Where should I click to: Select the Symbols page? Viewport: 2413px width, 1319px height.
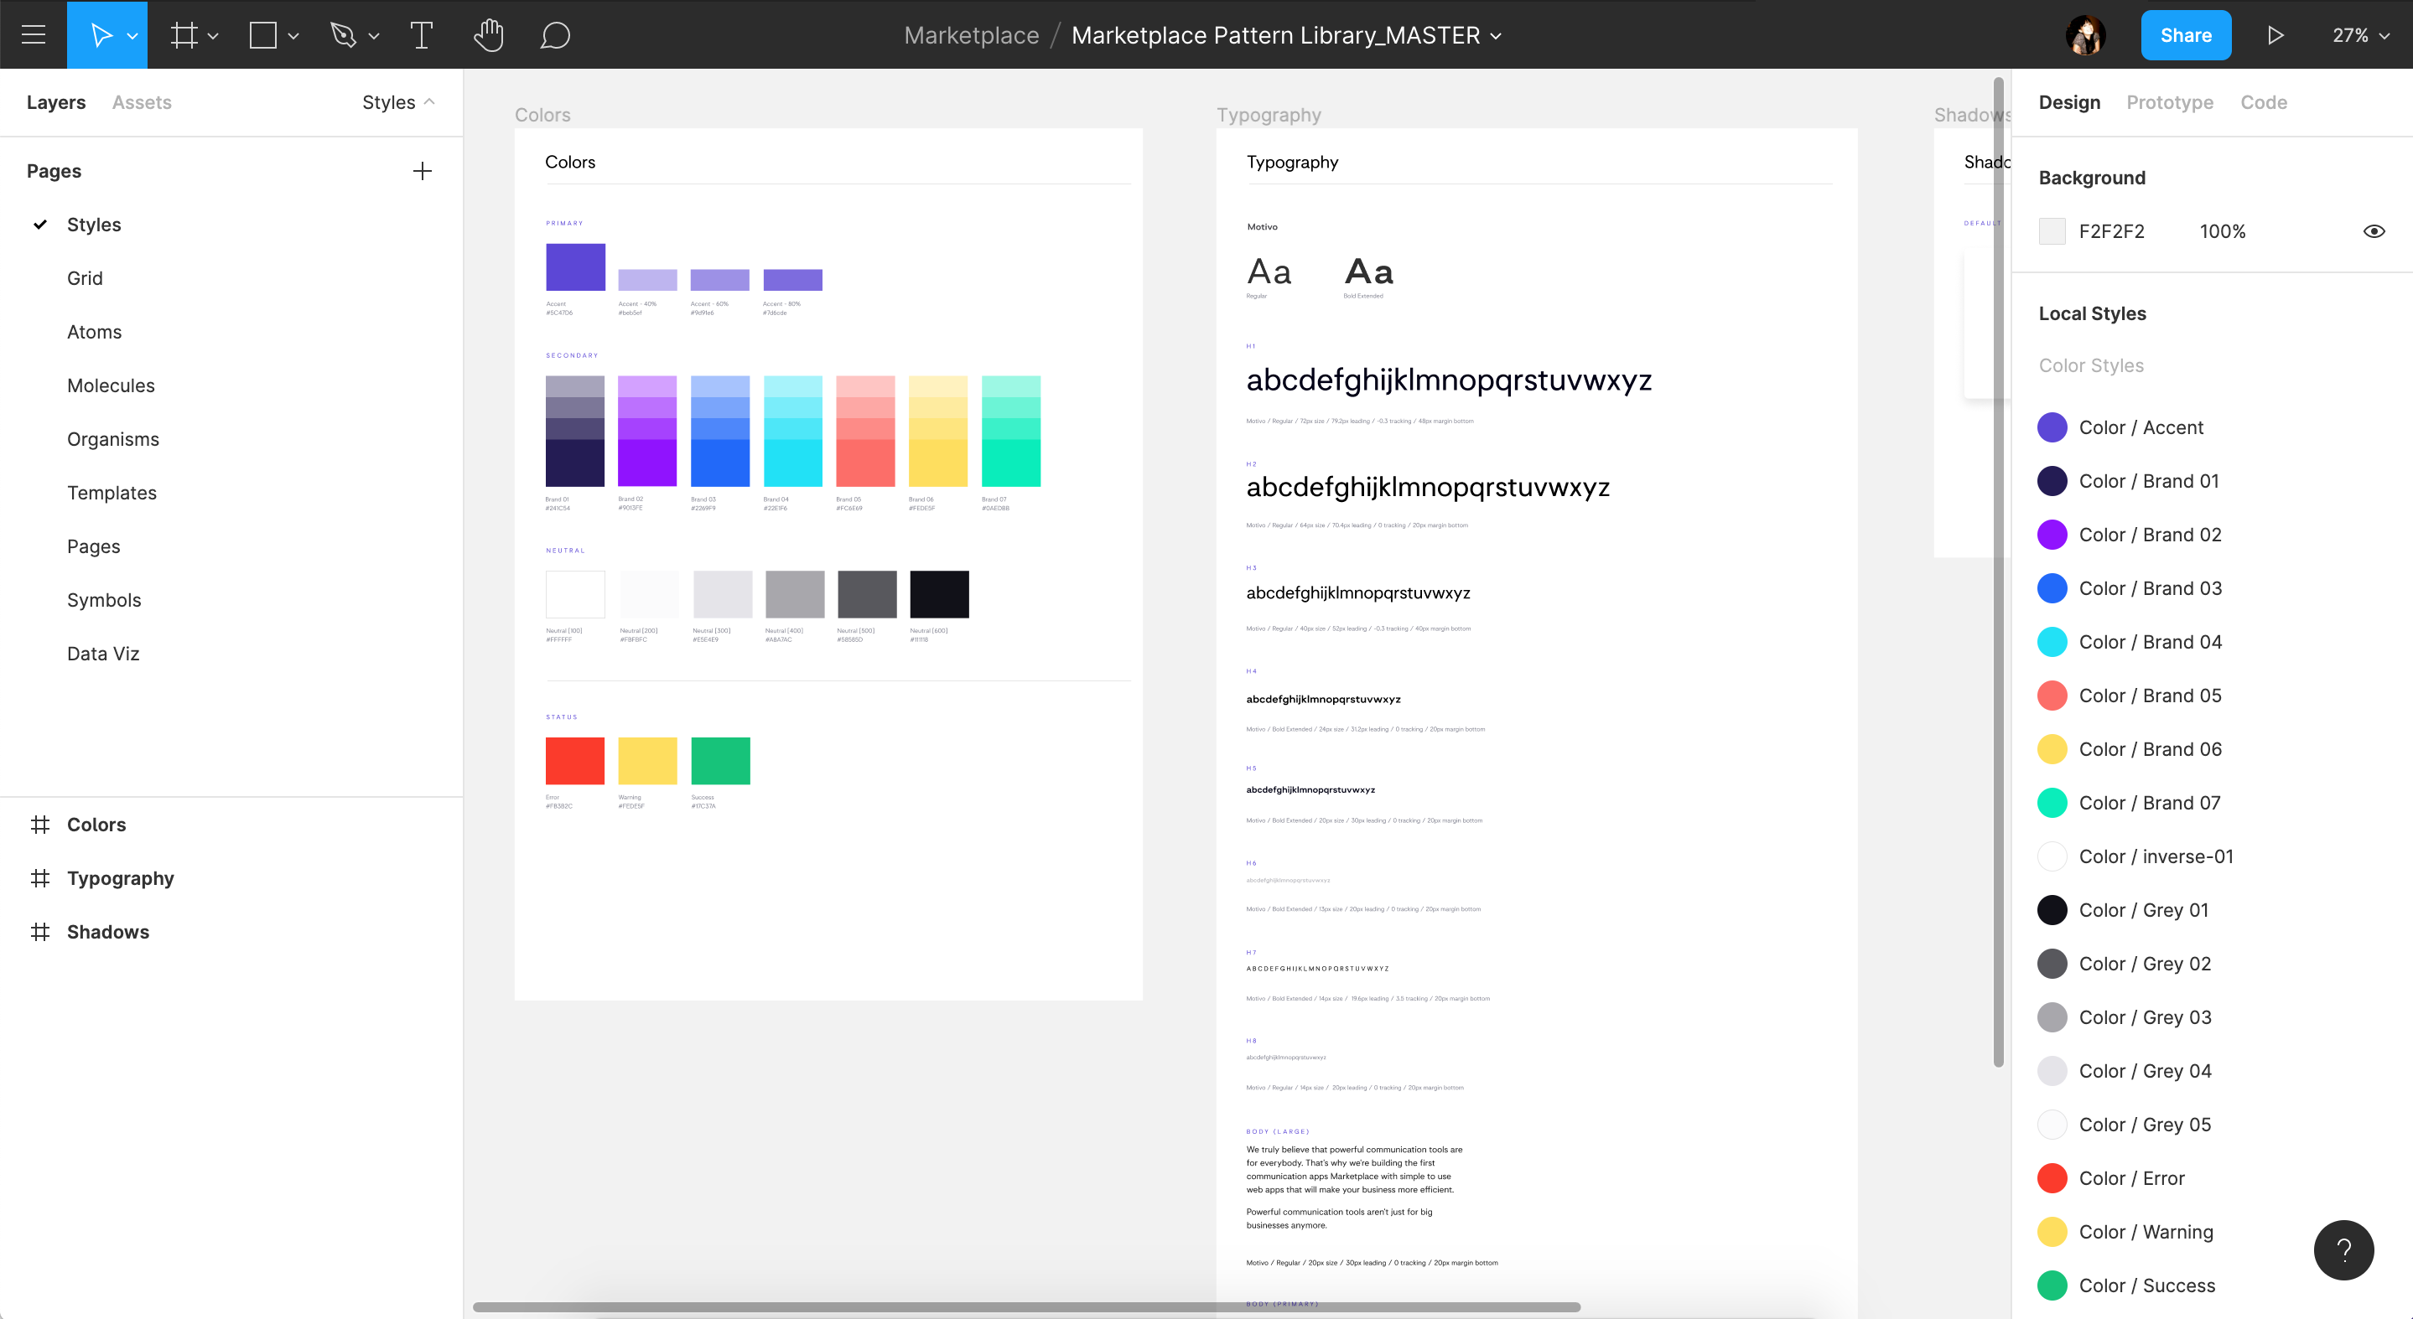click(x=104, y=600)
